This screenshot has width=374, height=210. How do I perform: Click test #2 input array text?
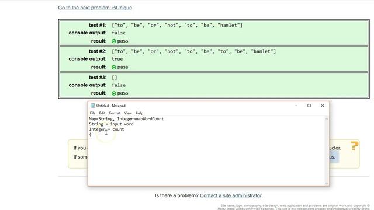[x=193, y=51]
